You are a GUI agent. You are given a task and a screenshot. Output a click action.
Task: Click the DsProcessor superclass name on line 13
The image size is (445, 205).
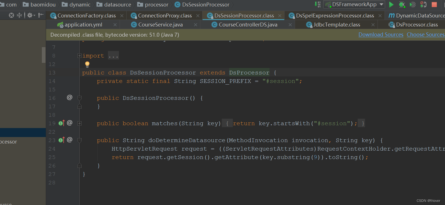click(249, 73)
